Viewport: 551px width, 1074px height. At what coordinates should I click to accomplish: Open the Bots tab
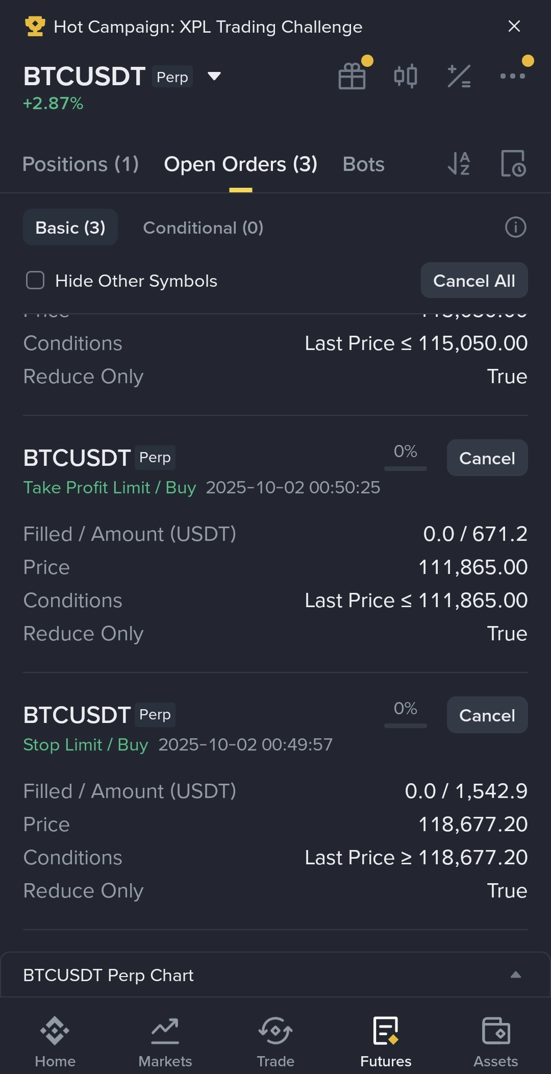[363, 164]
